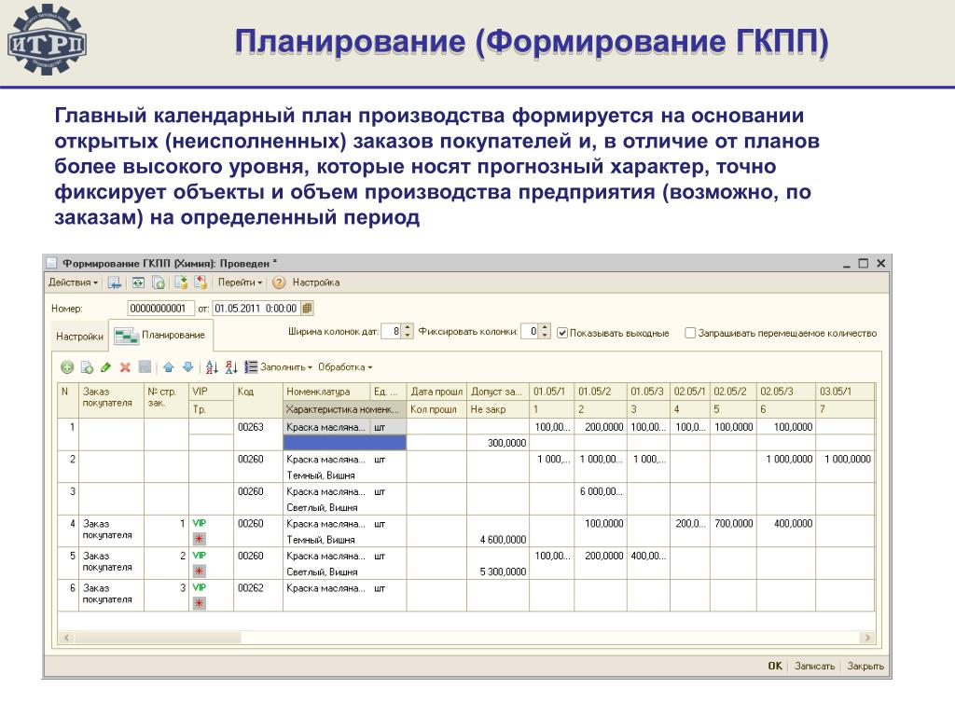
Task: Click the horizontal scrollbar left arrow
Action: pos(66,638)
